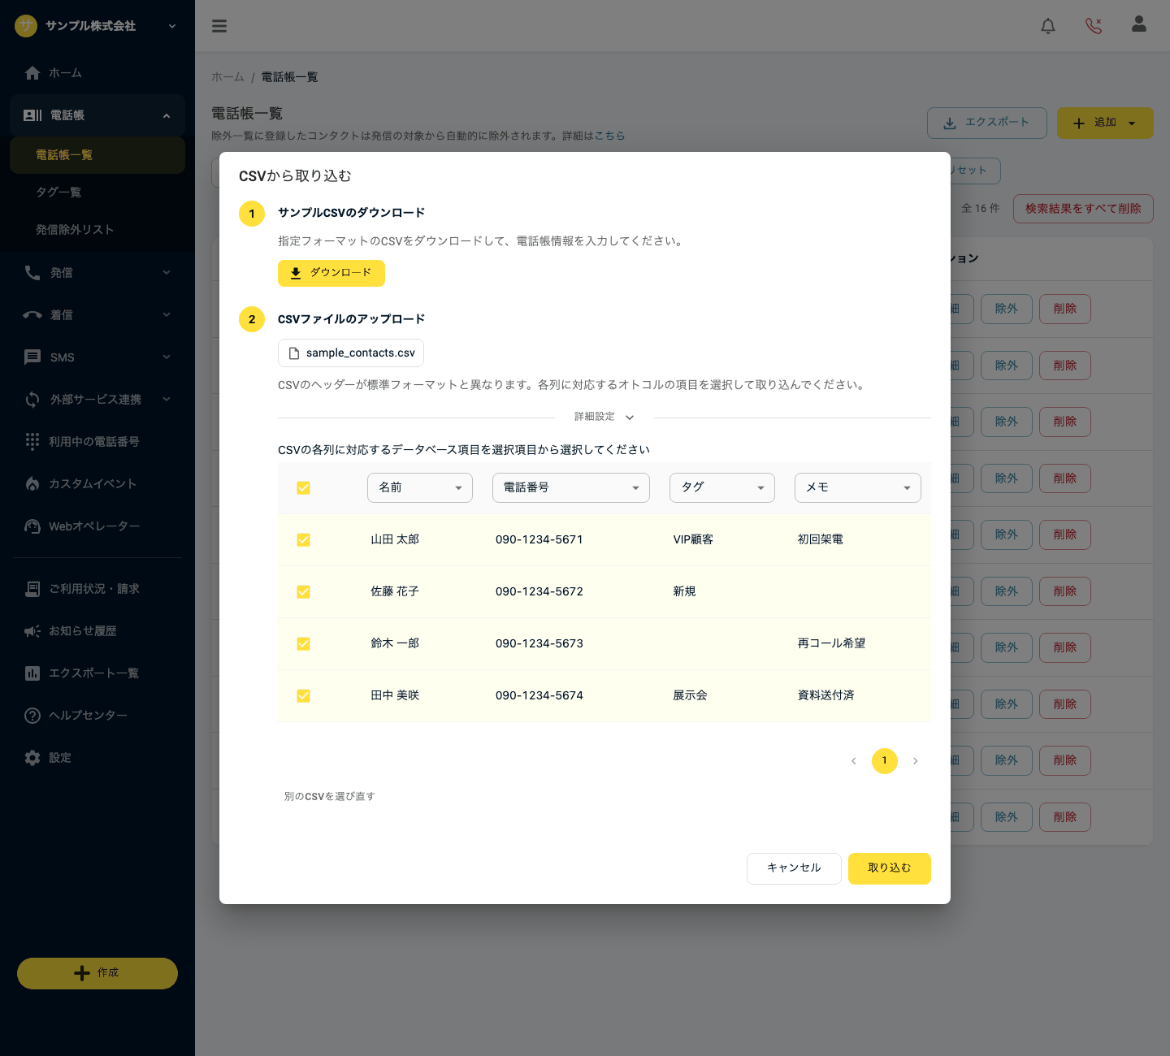Uncheck the 佐藤 花子 row checkbox
Screen dimensions: 1170x1056
coord(303,592)
